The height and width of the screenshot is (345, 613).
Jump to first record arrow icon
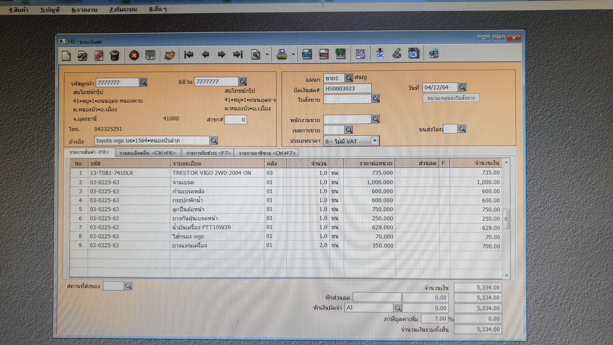189,55
